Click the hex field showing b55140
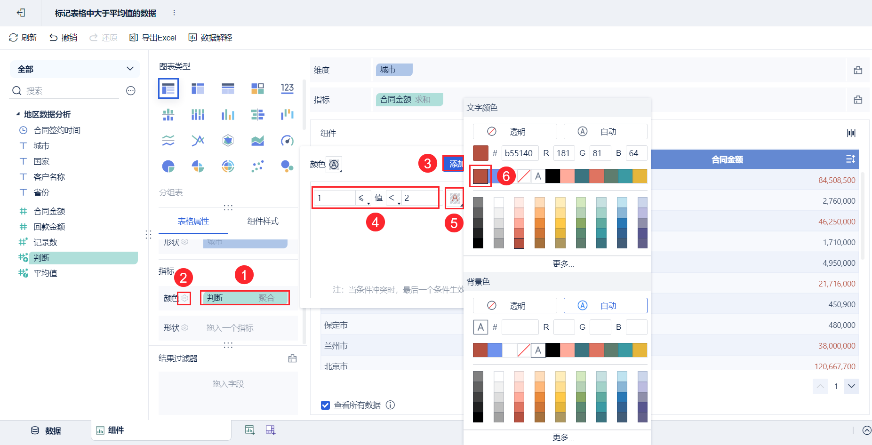The image size is (872, 445). click(x=520, y=153)
